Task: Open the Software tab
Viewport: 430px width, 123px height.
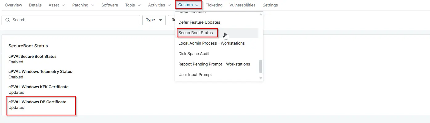Action: [x=110, y=5]
